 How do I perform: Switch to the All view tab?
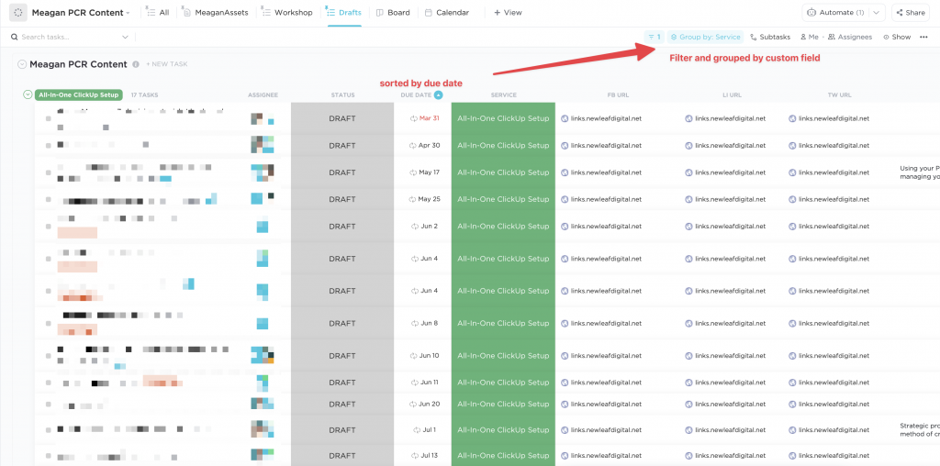pos(158,12)
